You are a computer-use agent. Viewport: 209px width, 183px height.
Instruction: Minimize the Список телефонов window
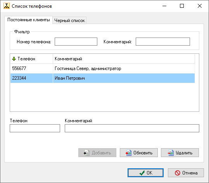pos(164,6)
